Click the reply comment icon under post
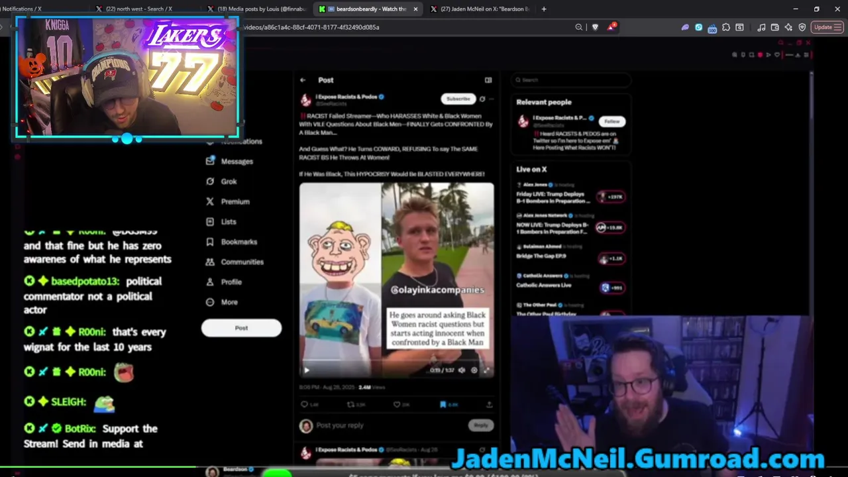The width and height of the screenshot is (848, 477). click(305, 404)
